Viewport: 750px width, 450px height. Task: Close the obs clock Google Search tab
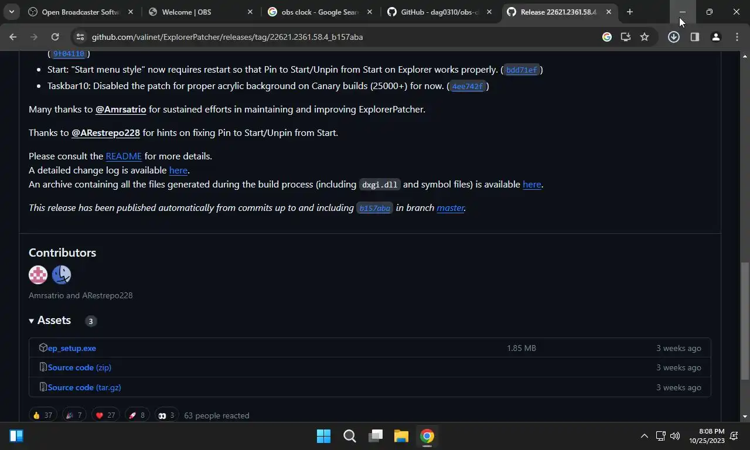[x=370, y=12]
